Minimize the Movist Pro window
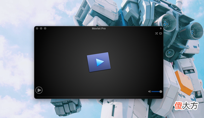Image resolution: width=204 pixels, height=118 pixels. 41,29
